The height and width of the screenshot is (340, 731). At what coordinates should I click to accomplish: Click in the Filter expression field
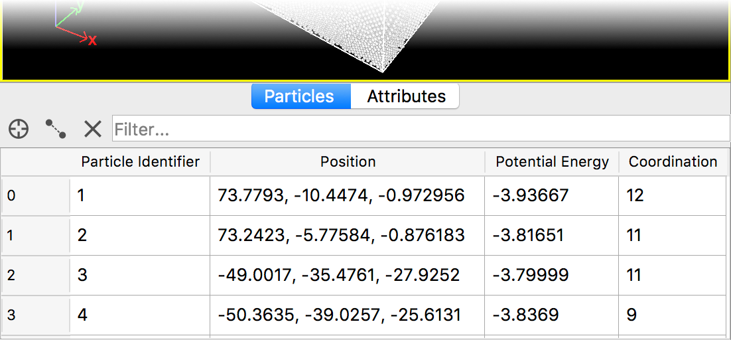click(420, 129)
